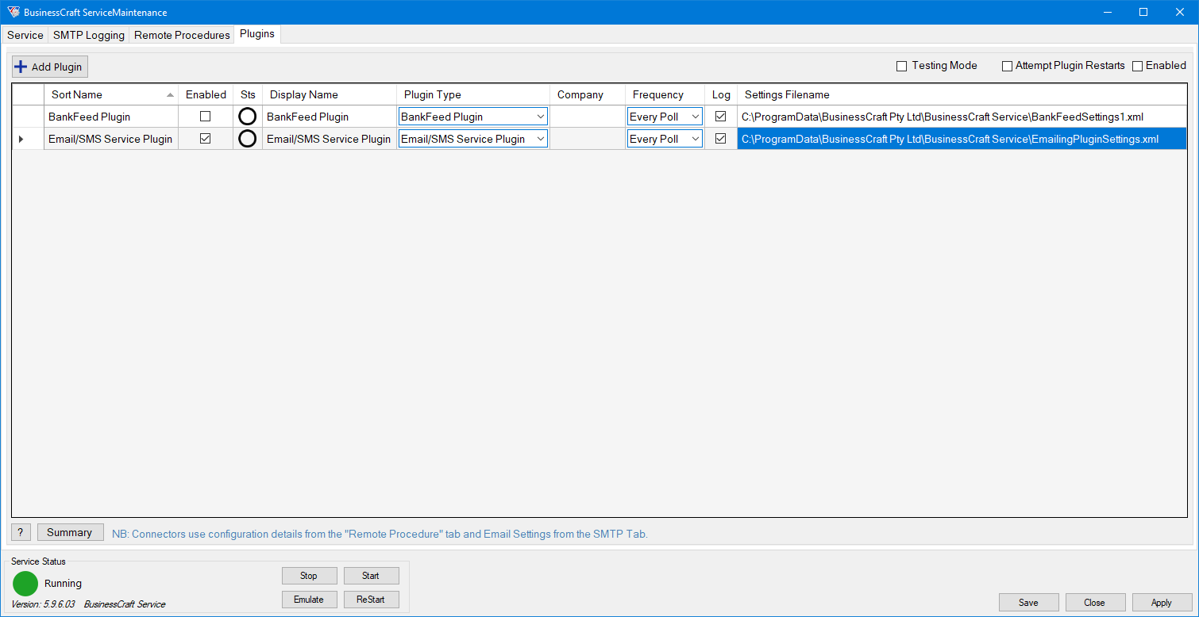The height and width of the screenshot is (617, 1199).
Task: Click the Enabled column header
Action: pyautogui.click(x=206, y=94)
